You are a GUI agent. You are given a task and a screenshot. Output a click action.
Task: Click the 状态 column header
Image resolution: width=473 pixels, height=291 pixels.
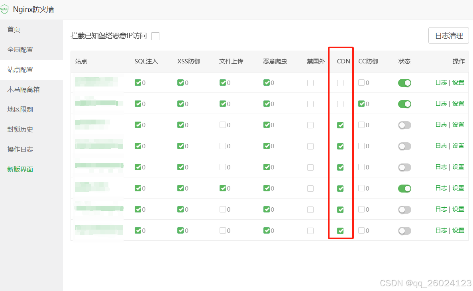(x=404, y=61)
